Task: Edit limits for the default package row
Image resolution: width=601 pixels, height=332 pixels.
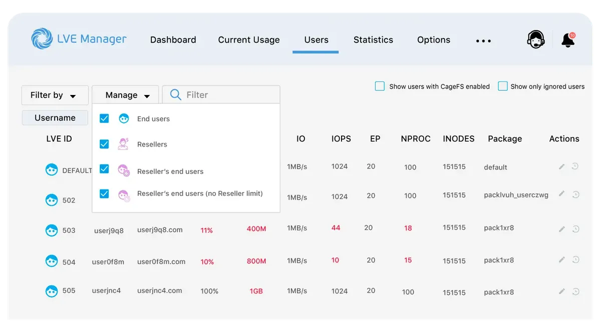Action: [x=562, y=166]
